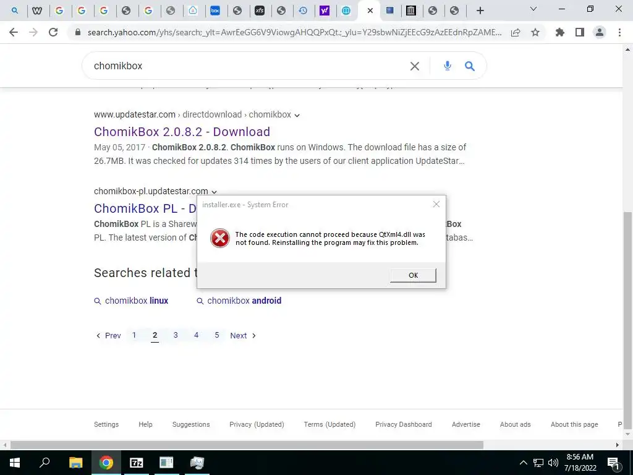
Task: Open the volume control in tray
Action: [553, 463]
